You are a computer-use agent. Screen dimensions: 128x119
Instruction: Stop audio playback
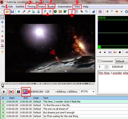point(120,52)
